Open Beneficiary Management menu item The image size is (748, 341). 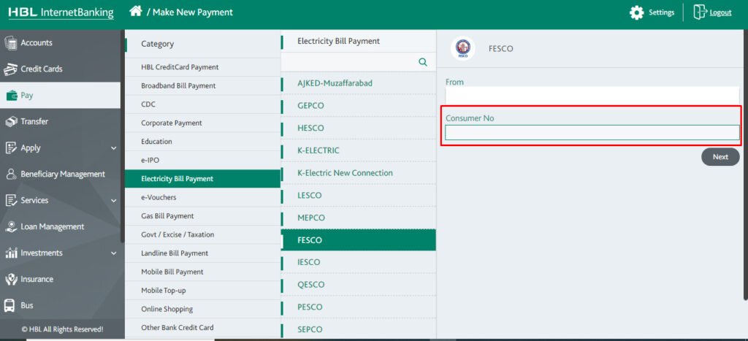point(60,174)
